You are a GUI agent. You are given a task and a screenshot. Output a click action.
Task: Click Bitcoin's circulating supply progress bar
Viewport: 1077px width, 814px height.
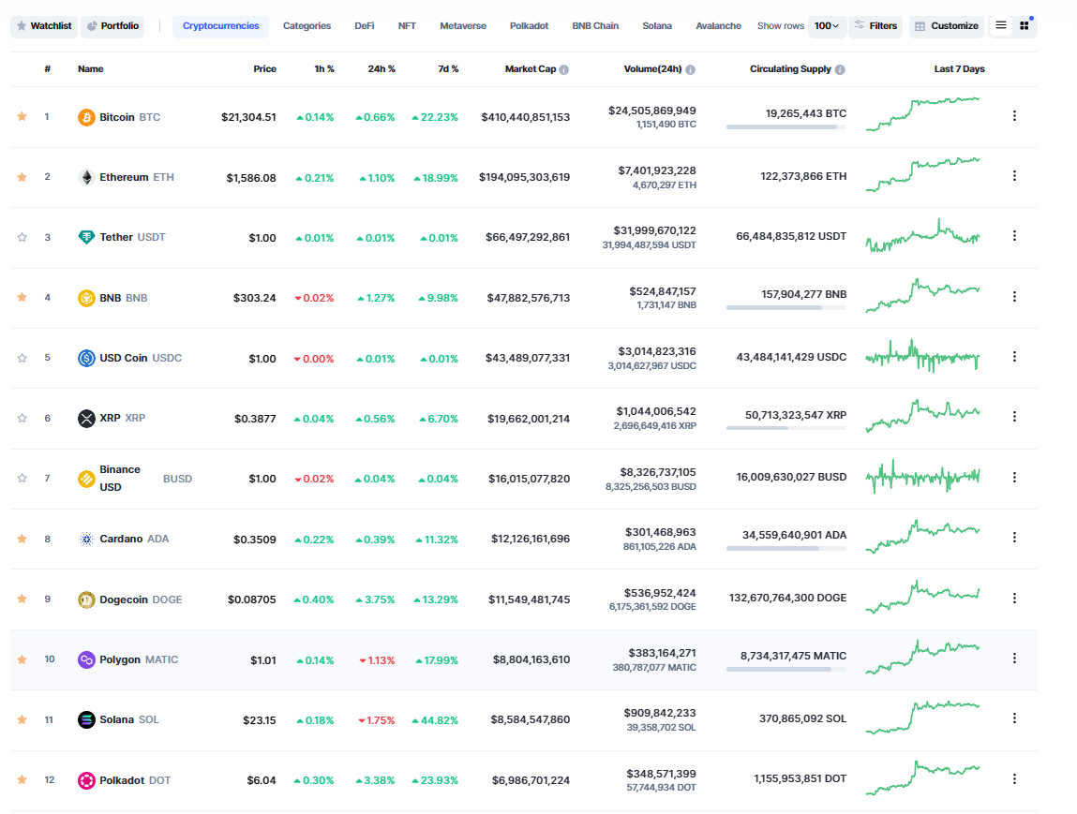pos(785,126)
